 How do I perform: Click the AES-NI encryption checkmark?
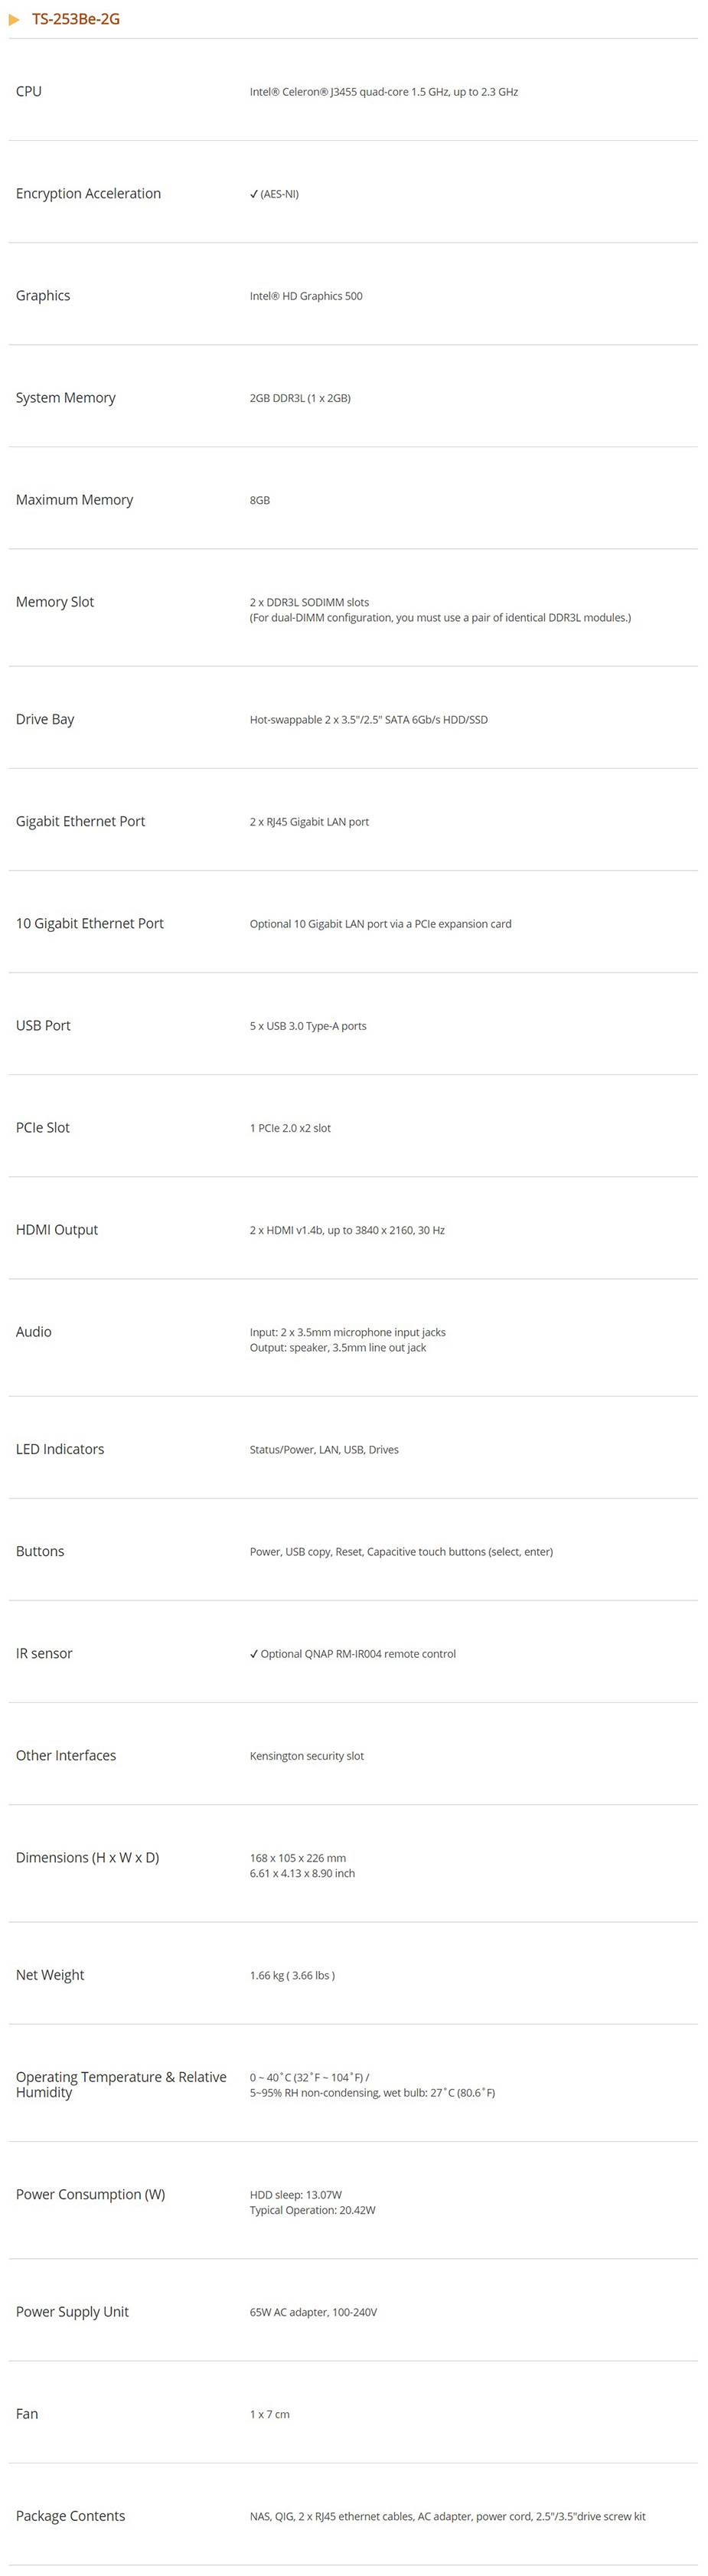[254, 194]
